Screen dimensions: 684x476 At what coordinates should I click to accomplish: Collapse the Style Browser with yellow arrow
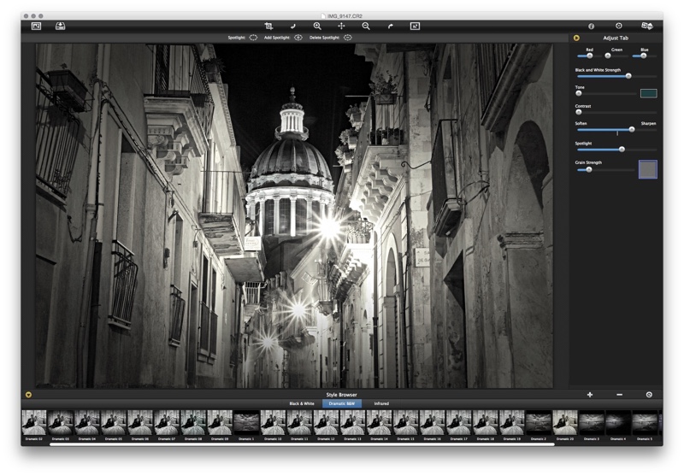tap(28, 395)
